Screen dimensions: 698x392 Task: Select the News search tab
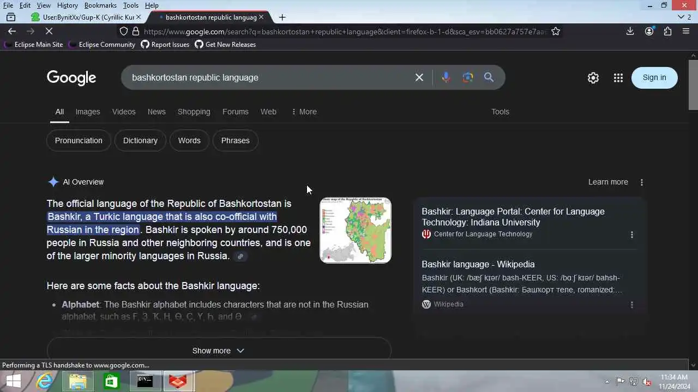pyautogui.click(x=157, y=112)
